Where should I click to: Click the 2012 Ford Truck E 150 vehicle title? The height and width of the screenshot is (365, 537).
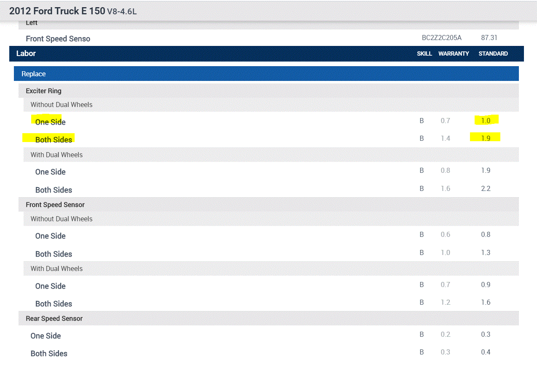coord(73,11)
